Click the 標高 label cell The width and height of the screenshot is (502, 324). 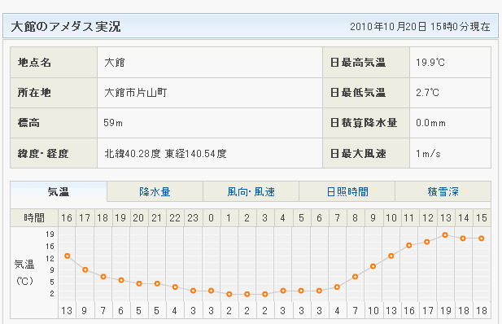coord(54,123)
